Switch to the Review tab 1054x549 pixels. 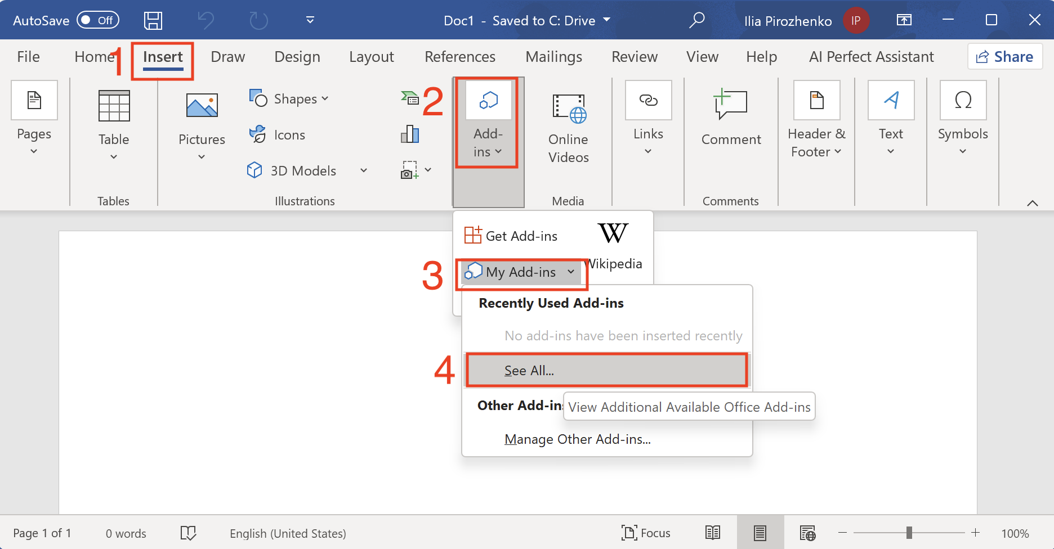click(x=635, y=57)
